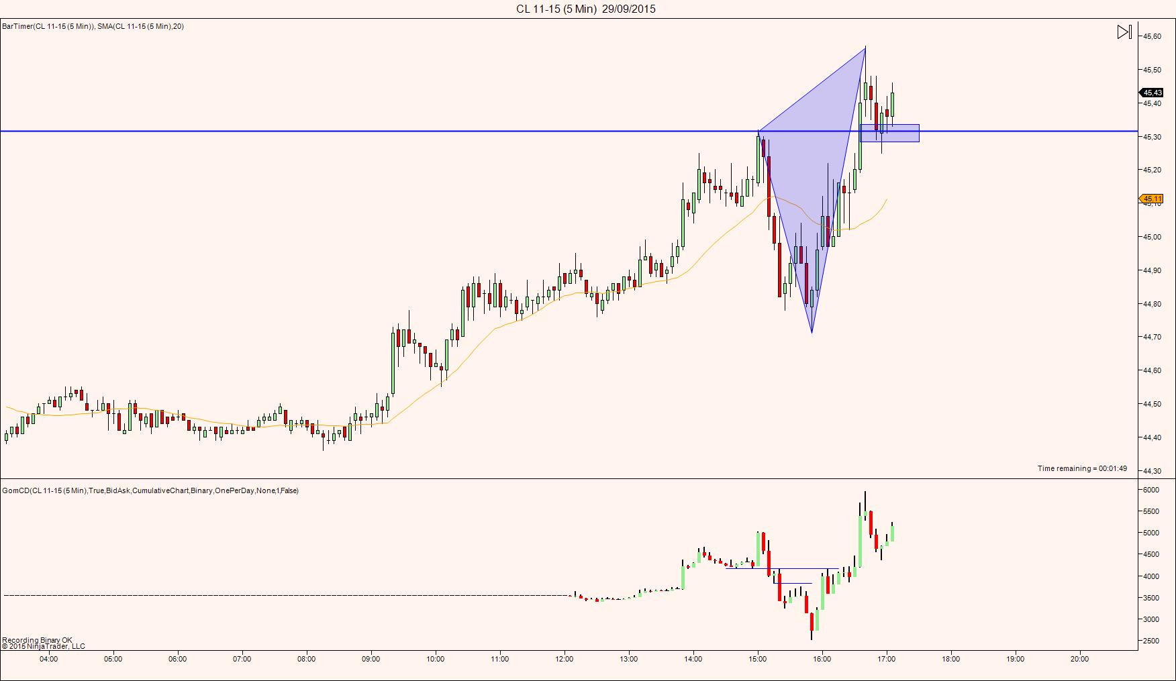Click the 07:00 time axis label
Image resolution: width=1176 pixels, height=681 pixels.
pyautogui.click(x=242, y=659)
